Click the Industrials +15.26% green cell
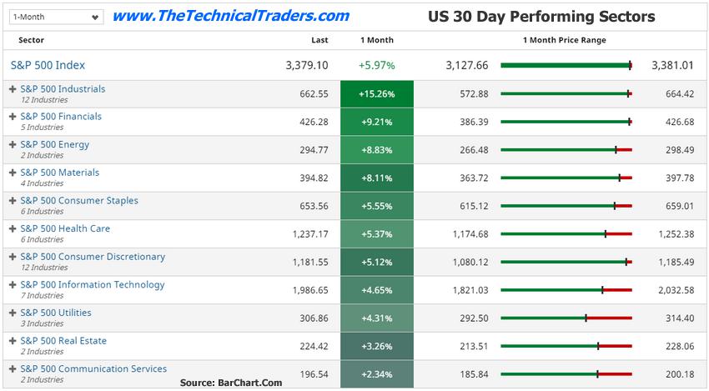Viewport: 709px width, 391px height. coord(377,94)
